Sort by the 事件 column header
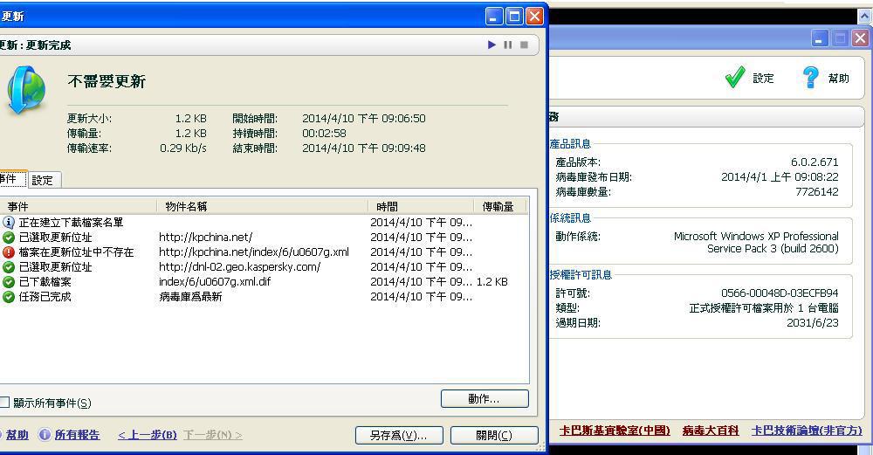The width and height of the screenshot is (873, 455). click(x=78, y=207)
